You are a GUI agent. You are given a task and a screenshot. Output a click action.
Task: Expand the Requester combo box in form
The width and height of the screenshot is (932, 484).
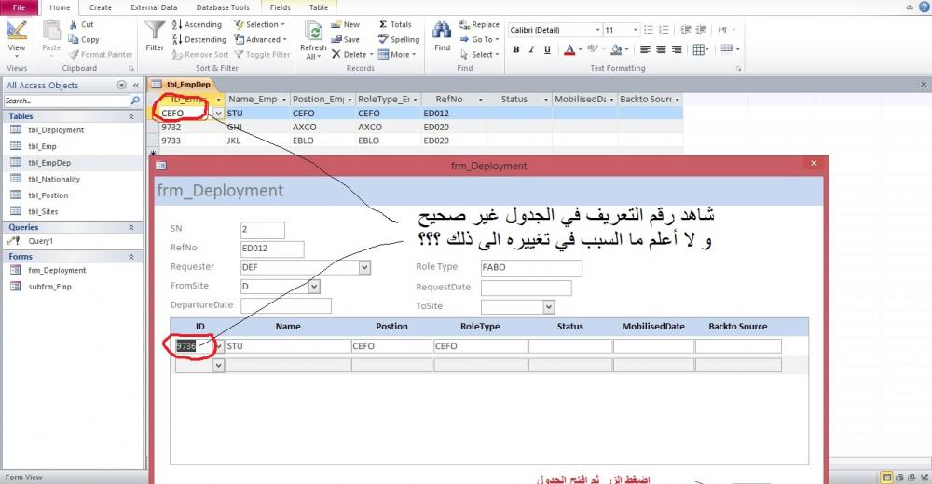364,268
